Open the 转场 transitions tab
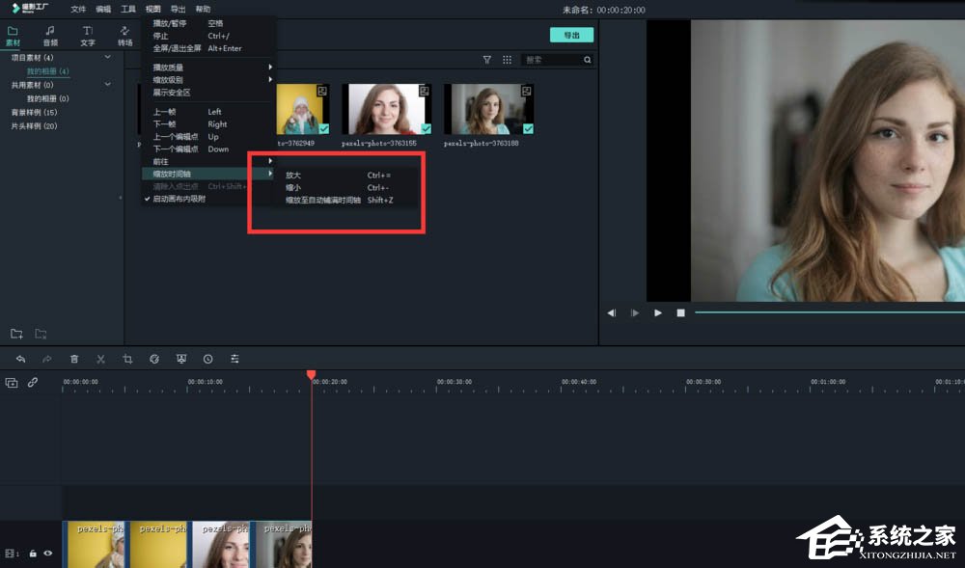 [x=124, y=37]
